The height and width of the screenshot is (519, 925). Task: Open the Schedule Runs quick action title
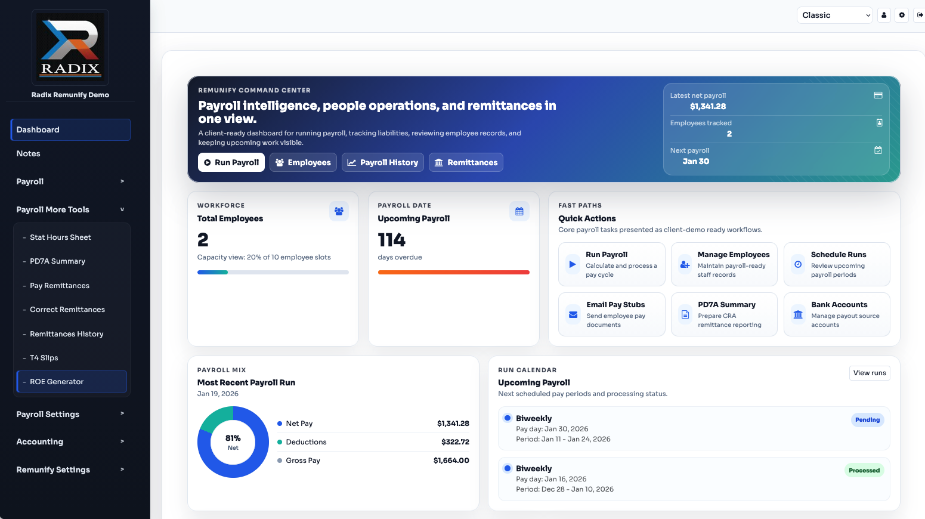pos(839,255)
